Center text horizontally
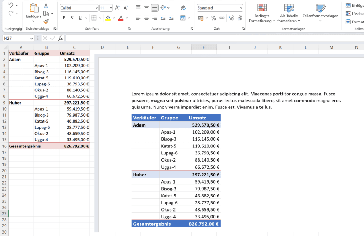The image size is (364, 236). coord(146,18)
